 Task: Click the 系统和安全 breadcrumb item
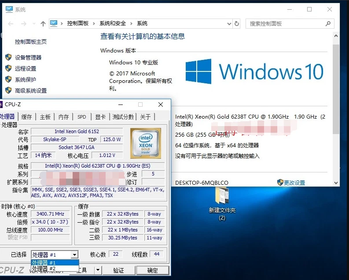coord(113,23)
